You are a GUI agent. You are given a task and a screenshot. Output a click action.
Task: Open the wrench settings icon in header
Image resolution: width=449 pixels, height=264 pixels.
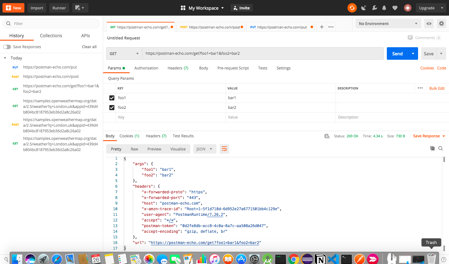pos(374,8)
